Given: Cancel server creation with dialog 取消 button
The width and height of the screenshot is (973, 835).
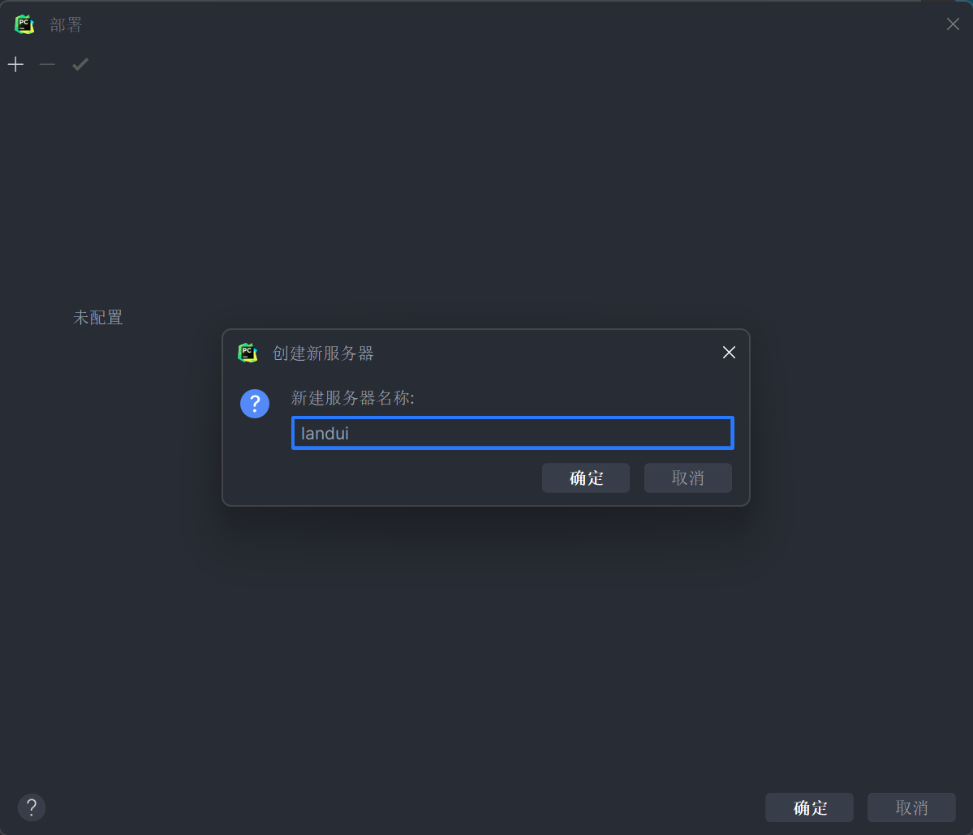Looking at the screenshot, I should pyautogui.click(x=687, y=478).
